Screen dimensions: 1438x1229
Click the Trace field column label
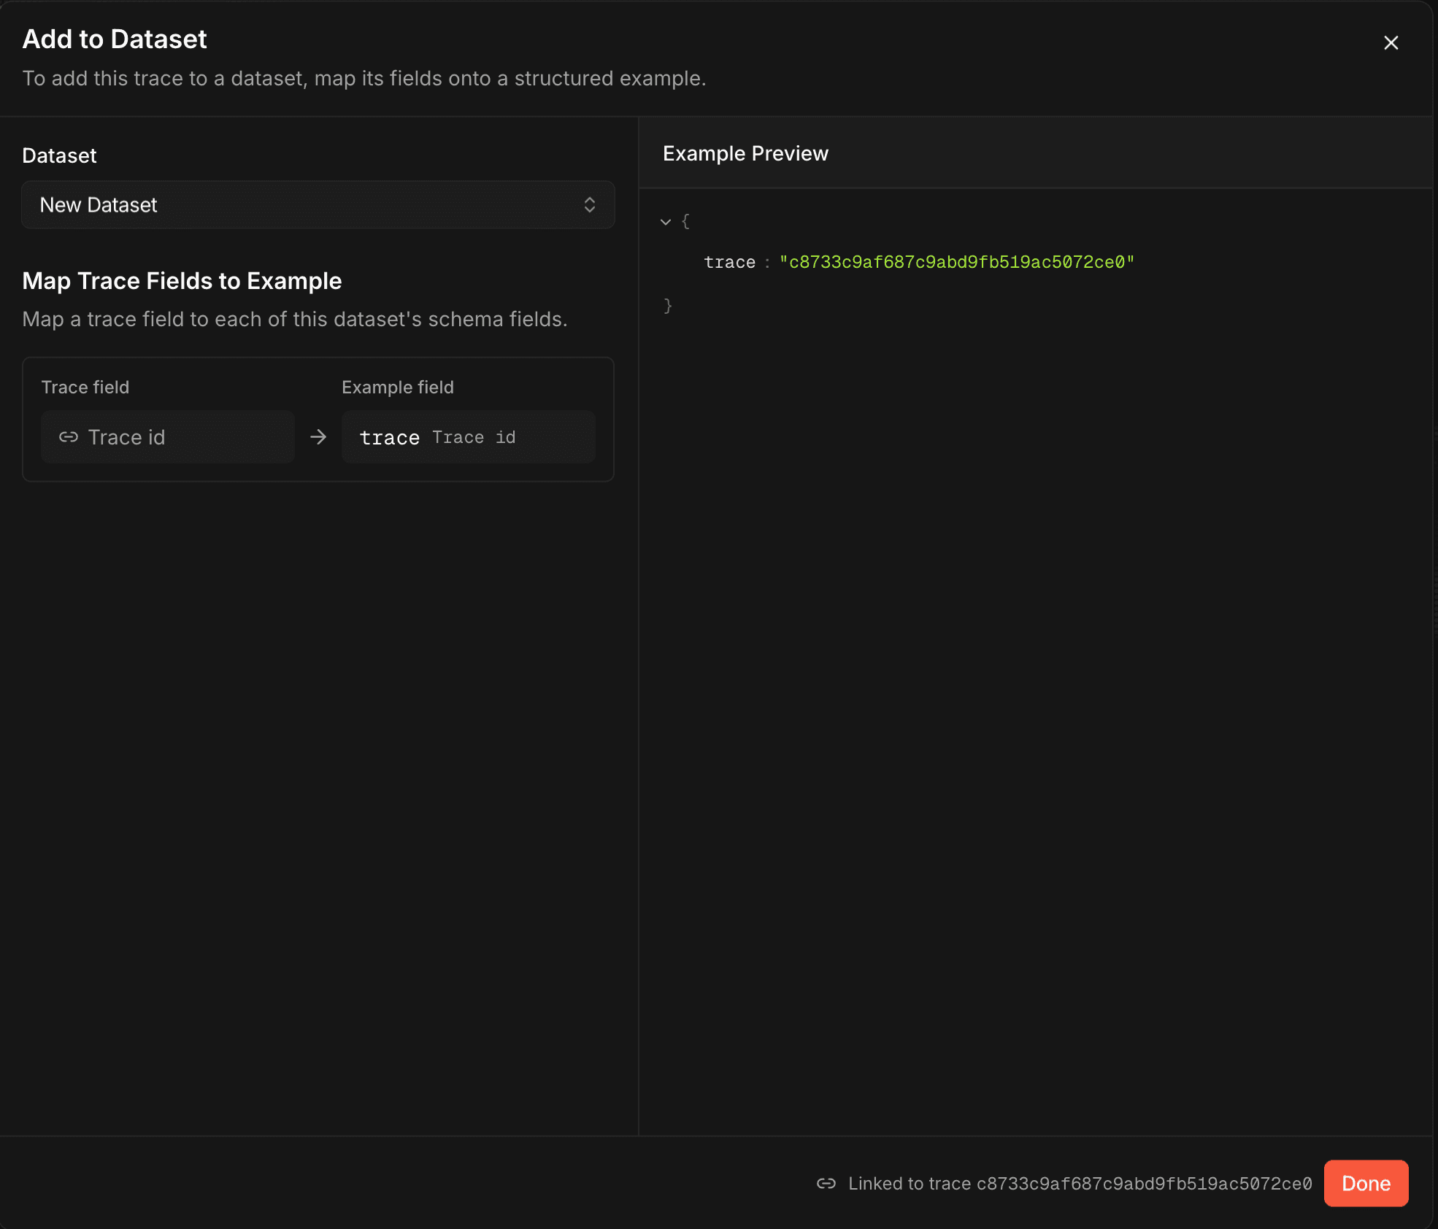pyautogui.click(x=85, y=388)
